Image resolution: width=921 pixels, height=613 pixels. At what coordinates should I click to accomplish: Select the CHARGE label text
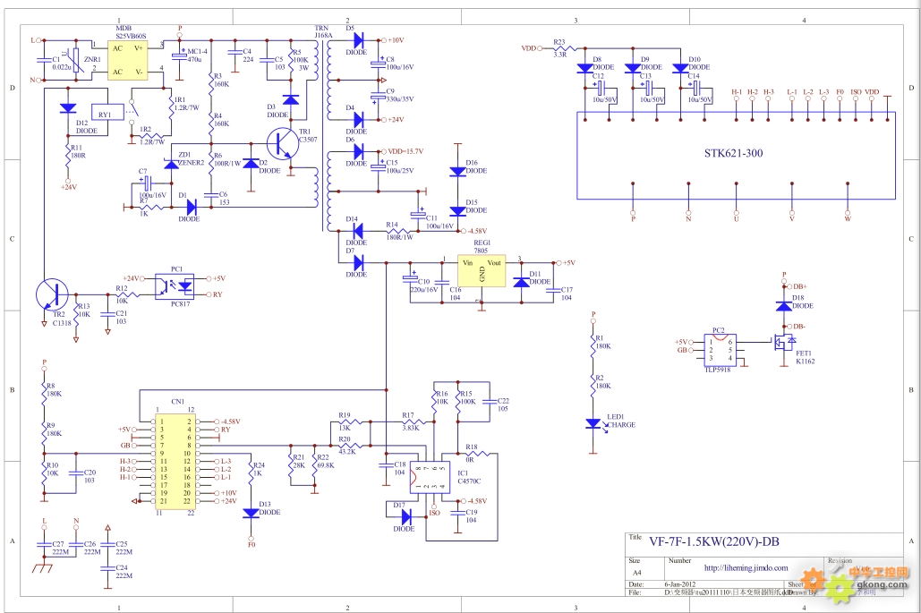tap(621, 424)
